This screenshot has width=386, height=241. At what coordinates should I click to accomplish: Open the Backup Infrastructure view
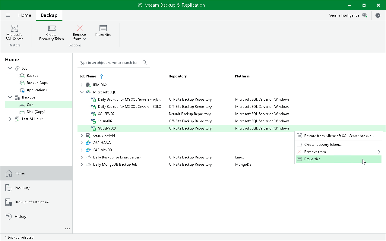point(36,202)
